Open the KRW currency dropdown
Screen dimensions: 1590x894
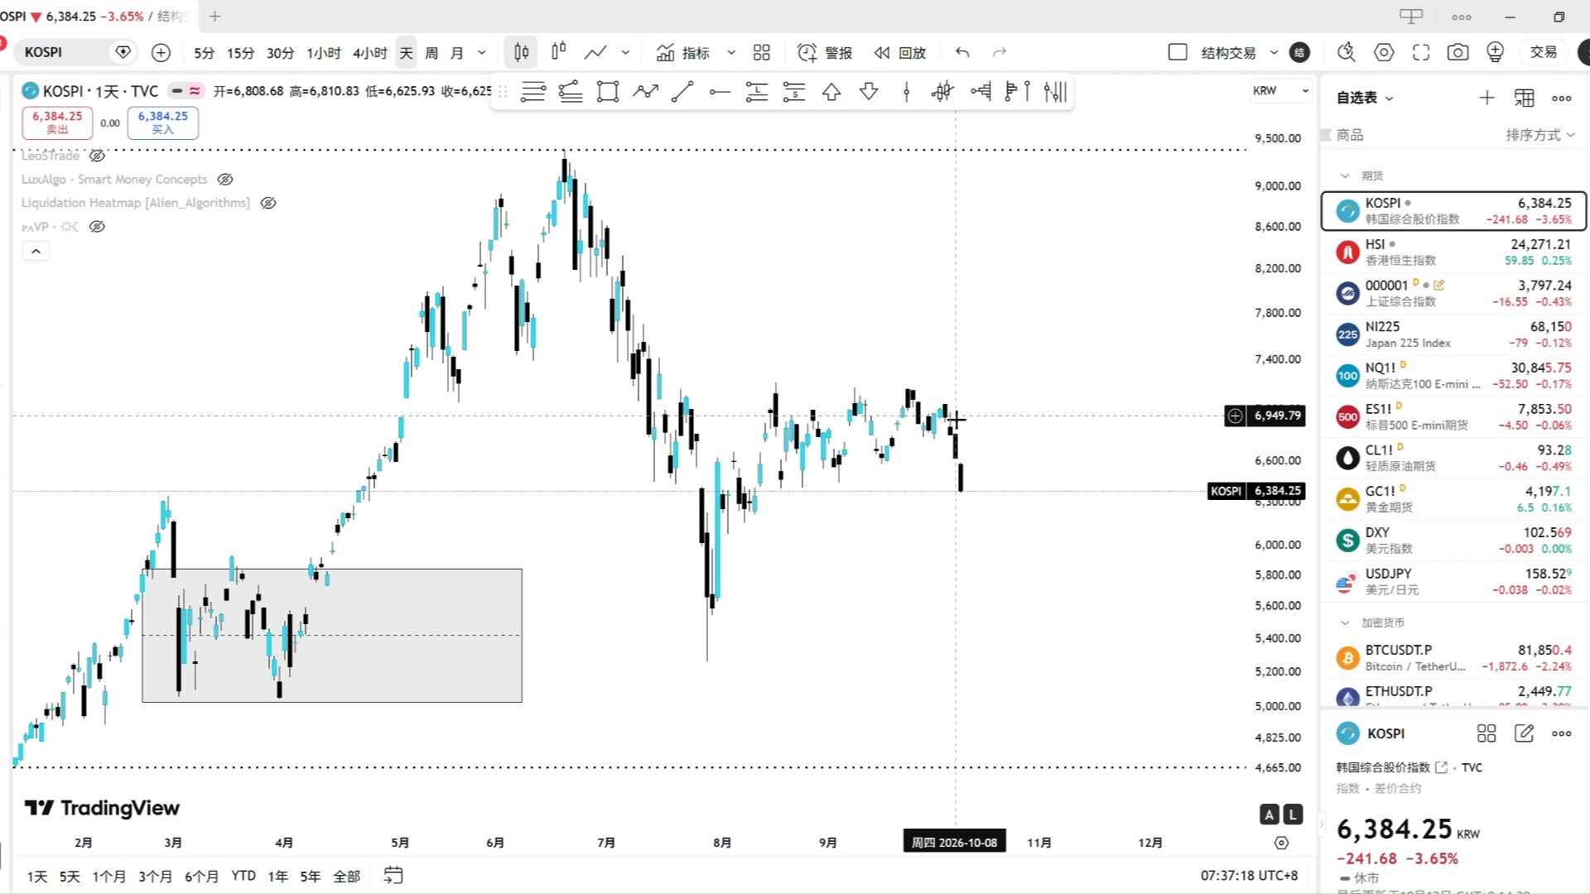(x=1280, y=90)
